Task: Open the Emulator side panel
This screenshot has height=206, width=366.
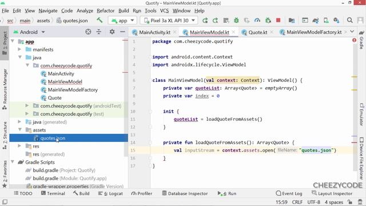Action: click(361, 114)
